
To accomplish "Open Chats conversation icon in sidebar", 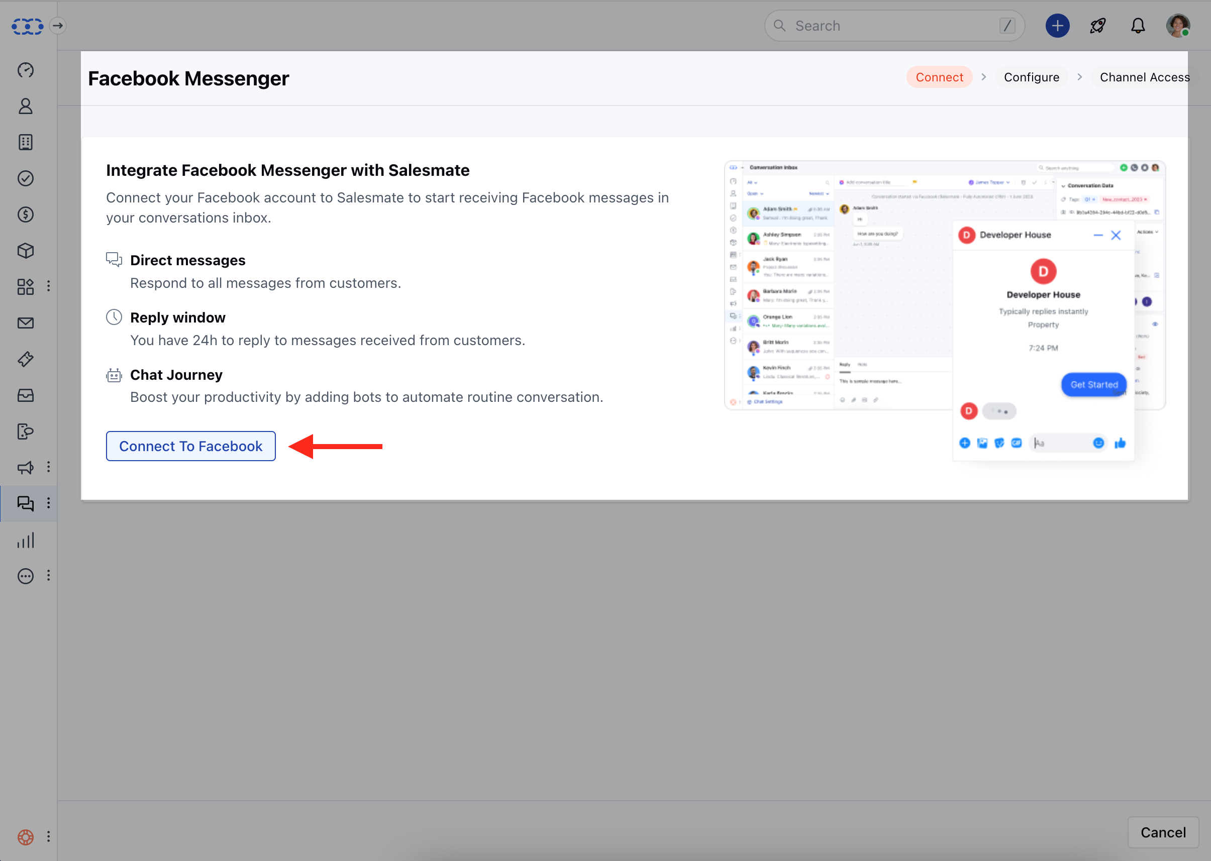I will [x=26, y=503].
